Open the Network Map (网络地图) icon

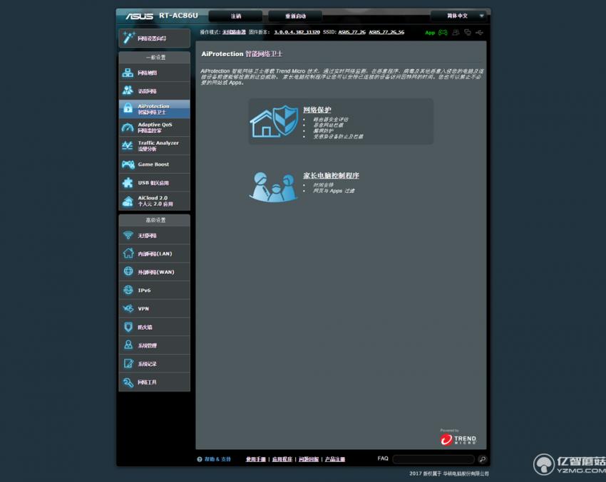pos(128,73)
